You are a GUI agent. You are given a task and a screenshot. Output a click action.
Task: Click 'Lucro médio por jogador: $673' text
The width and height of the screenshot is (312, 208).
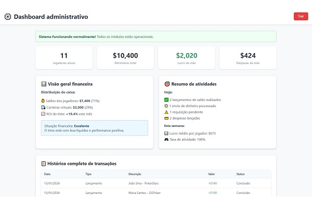[x=192, y=133]
